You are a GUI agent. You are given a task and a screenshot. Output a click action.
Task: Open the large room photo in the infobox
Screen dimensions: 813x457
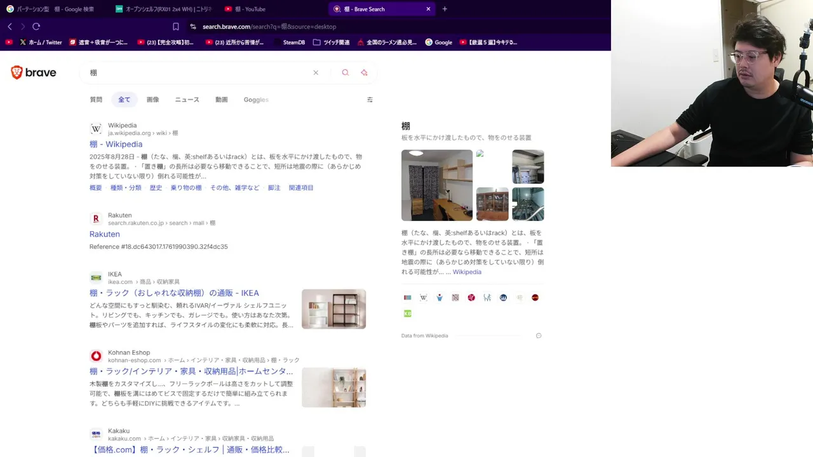pyautogui.click(x=437, y=185)
